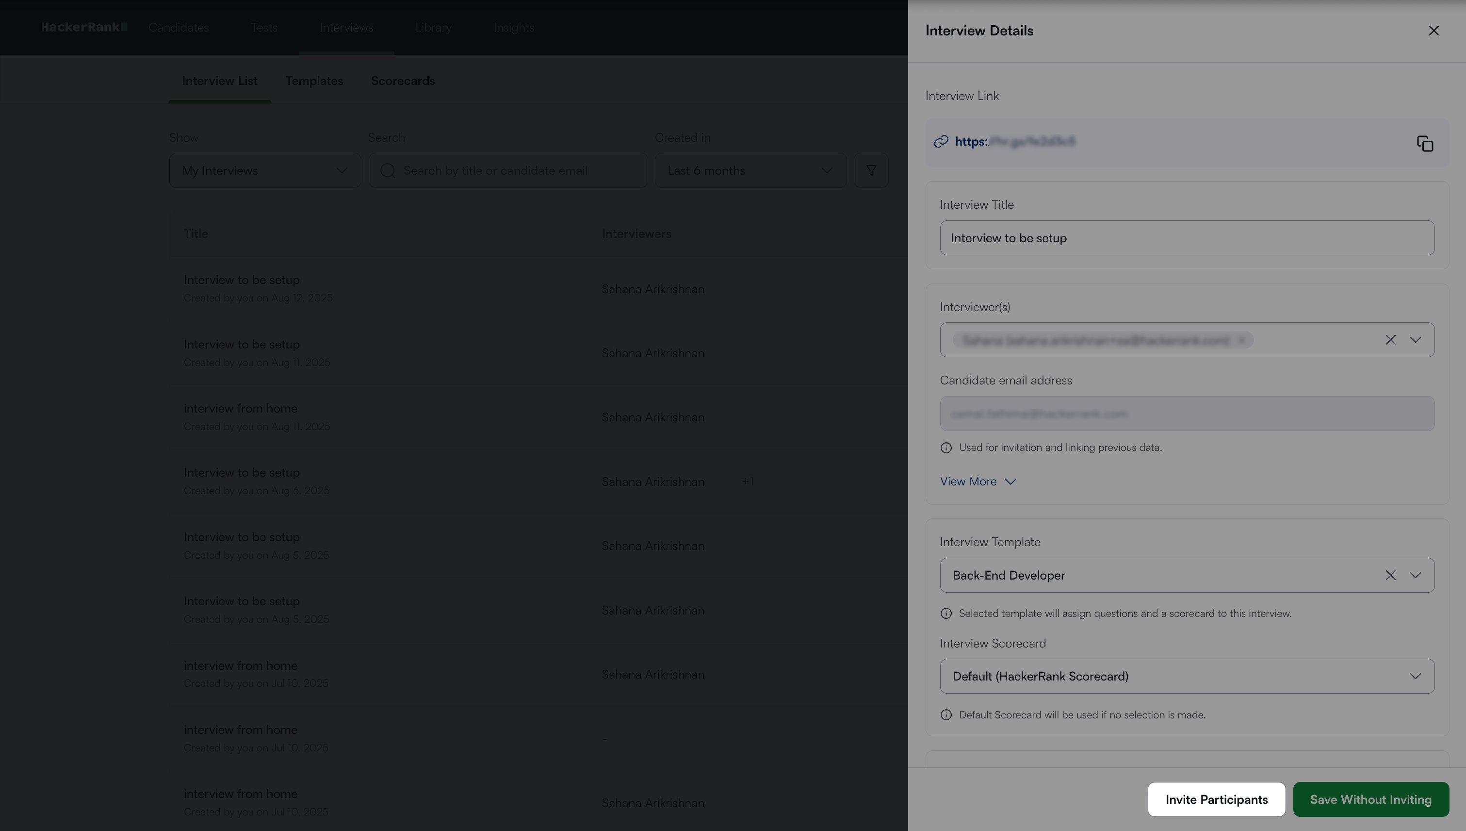Open the filter funnel icon
The image size is (1466, 831).
(870, 171)
